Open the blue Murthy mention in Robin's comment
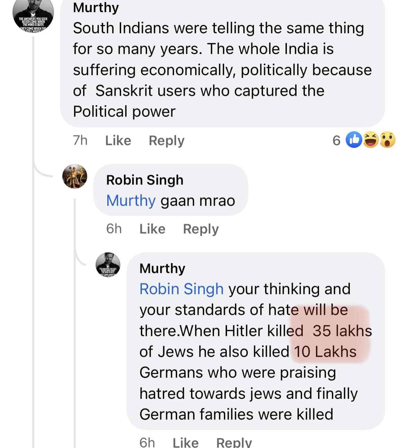 [x=131, y=200]
